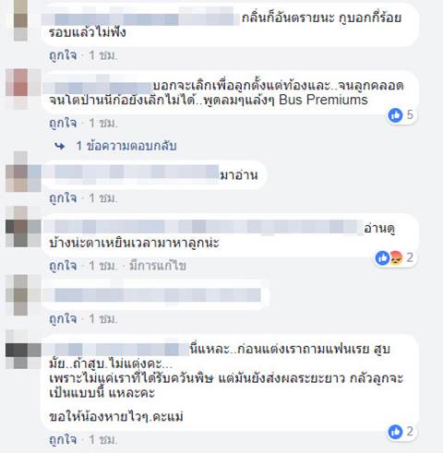Click ถูกใจ under the Bus Premiums comment
Image resolution: width=443 pixels, height=453 pixels.
[x=63, y=123]
